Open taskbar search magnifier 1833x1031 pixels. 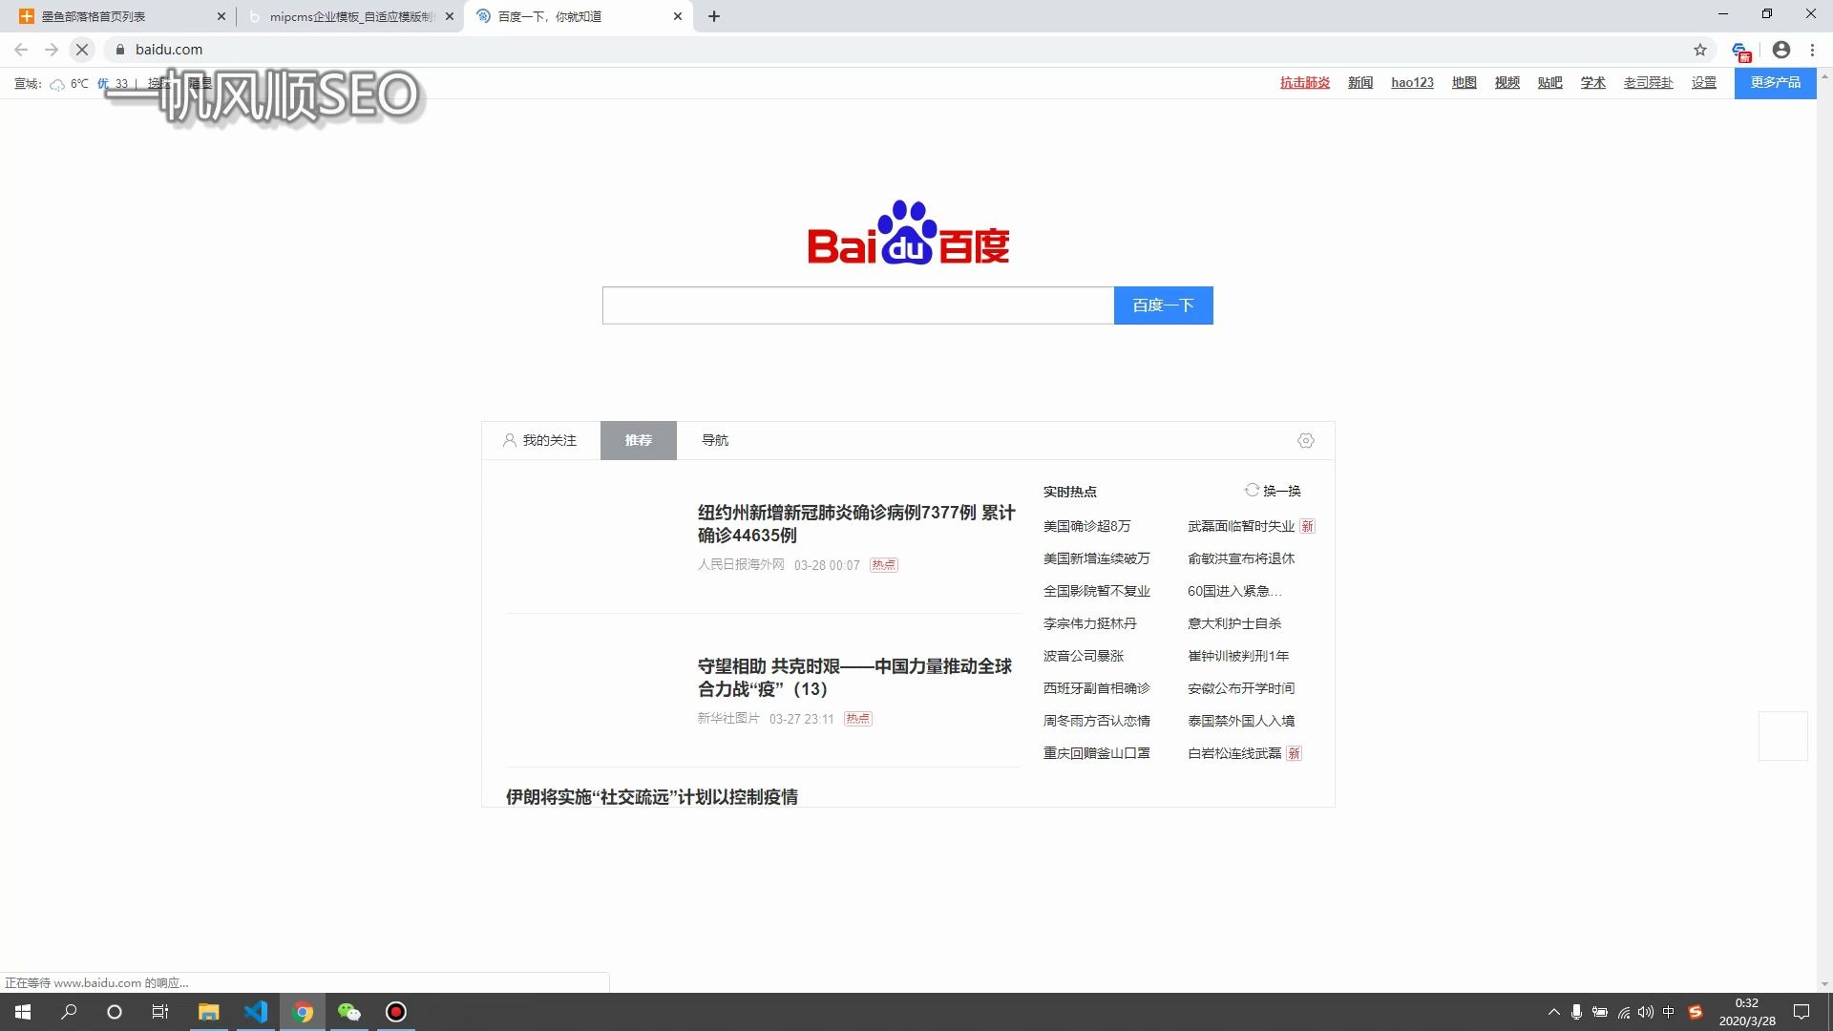coord(69,1012)
